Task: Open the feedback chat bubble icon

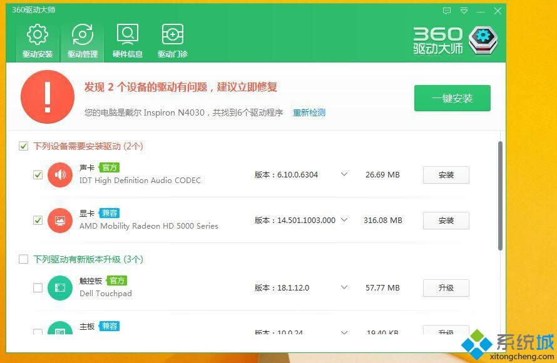Action: tap(447, 11)
